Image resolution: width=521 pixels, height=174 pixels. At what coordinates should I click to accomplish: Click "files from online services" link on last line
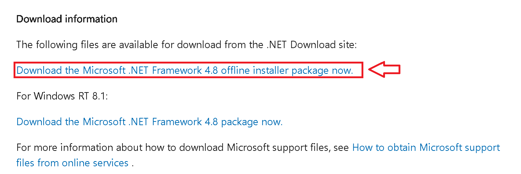click(x=72, y=162)
